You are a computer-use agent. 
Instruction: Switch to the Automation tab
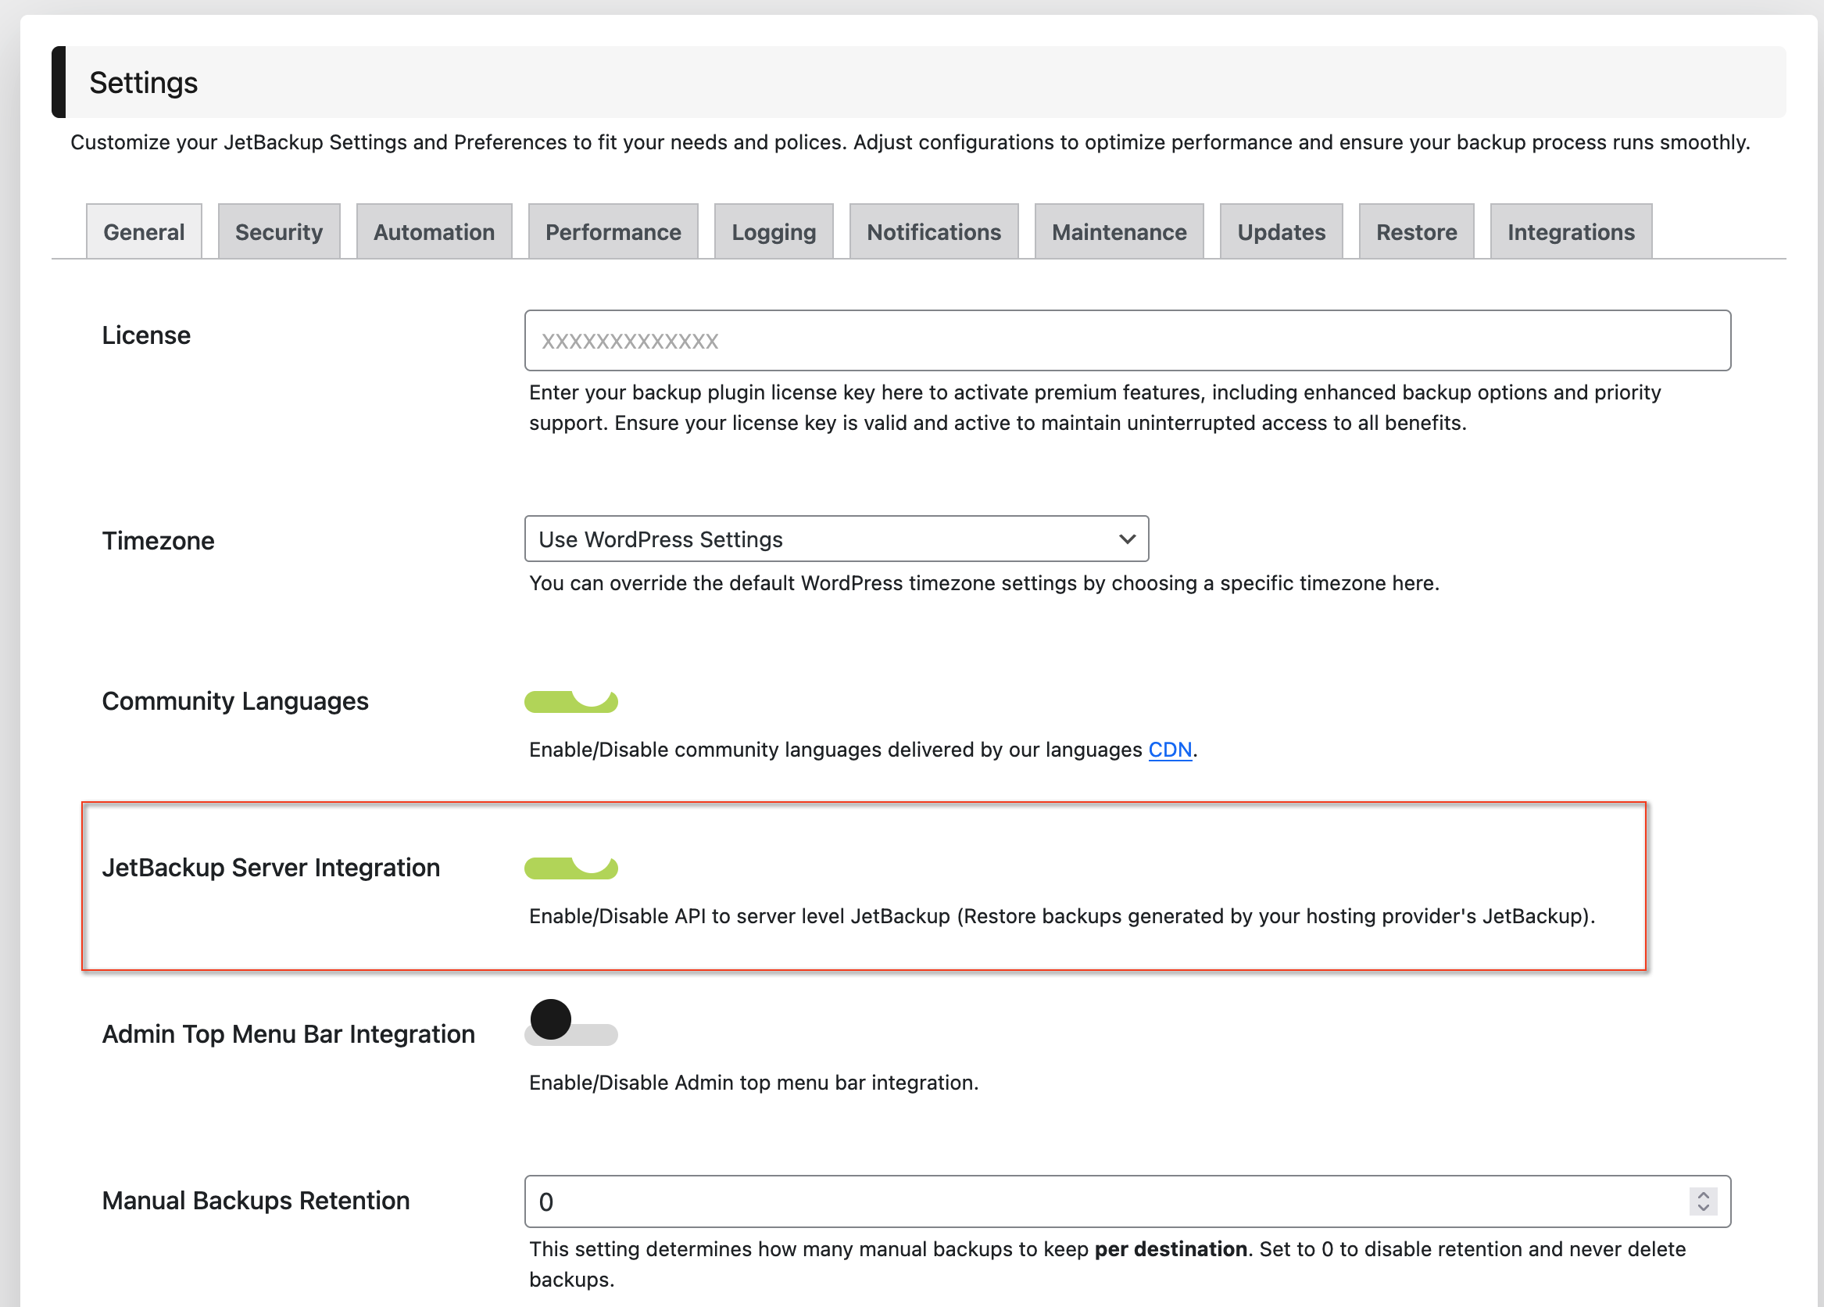pos(434,231)
